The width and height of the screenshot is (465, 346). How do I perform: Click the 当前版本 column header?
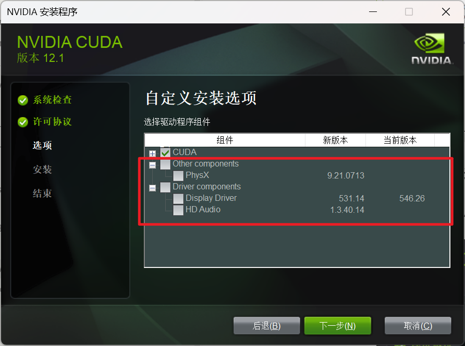[x=400, y=140]
